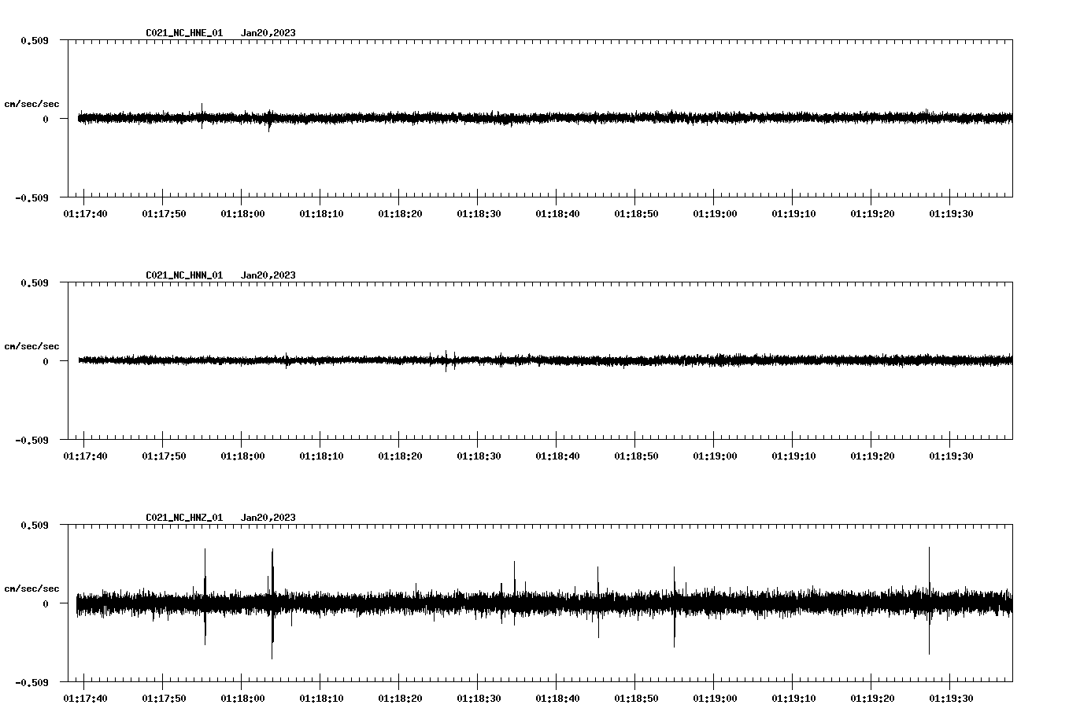
Task: Select the C021_NC_HNZ_01 channel label
Action: 183,518
